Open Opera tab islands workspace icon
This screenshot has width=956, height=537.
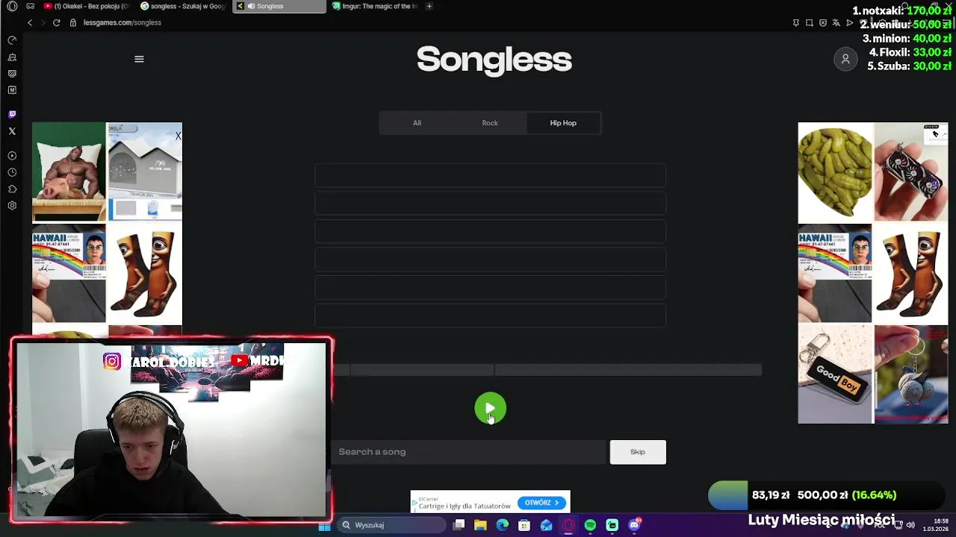pyautogui.click(x=30, y=6)
